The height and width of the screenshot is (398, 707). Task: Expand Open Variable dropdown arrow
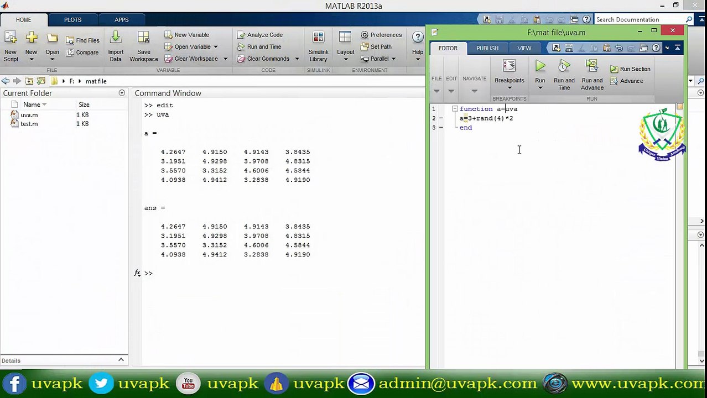[216, 47]
